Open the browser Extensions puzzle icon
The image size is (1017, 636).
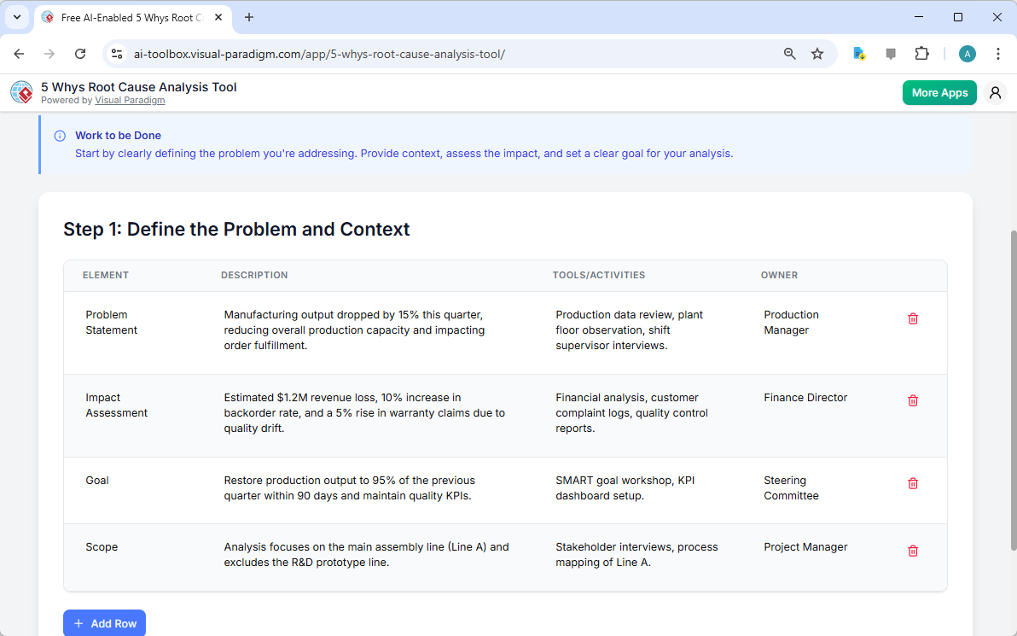[x=922, y=53]
